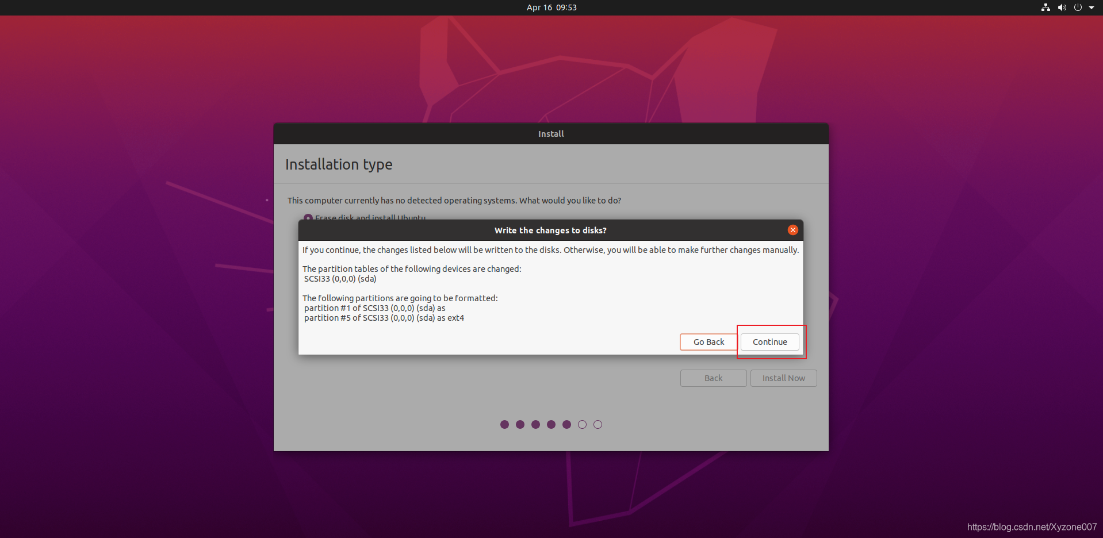Click Continue to write changes to disks
Screen dimensions: 1103x538
(x=769, y=342)
